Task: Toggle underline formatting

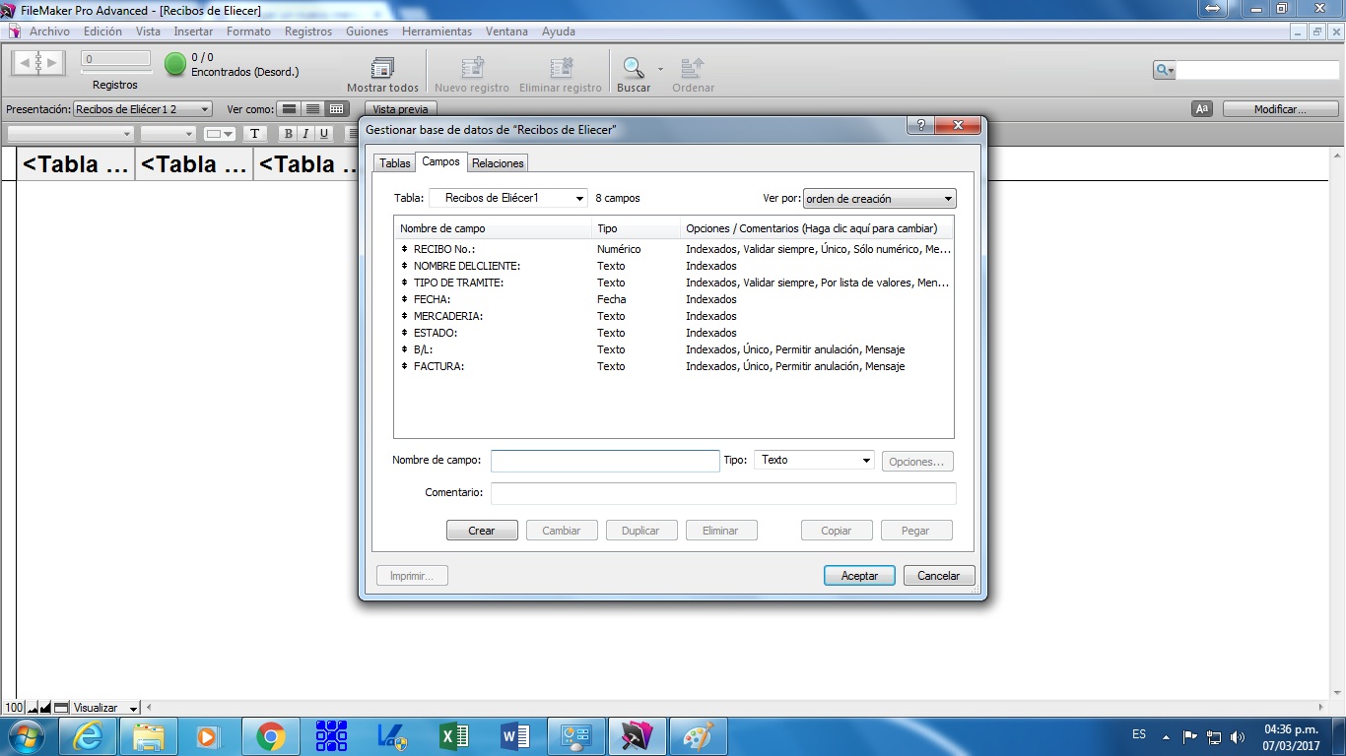Action: click(323, 134)
